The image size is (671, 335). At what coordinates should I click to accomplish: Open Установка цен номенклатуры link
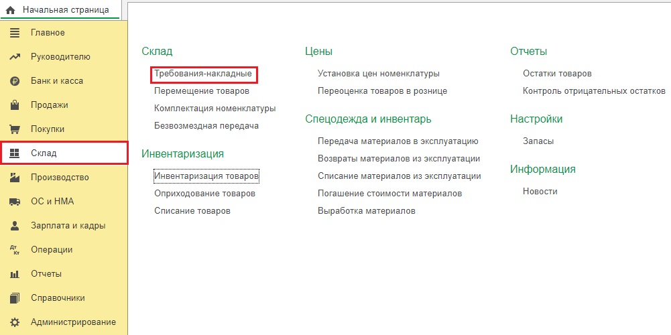tap(379, 74)
